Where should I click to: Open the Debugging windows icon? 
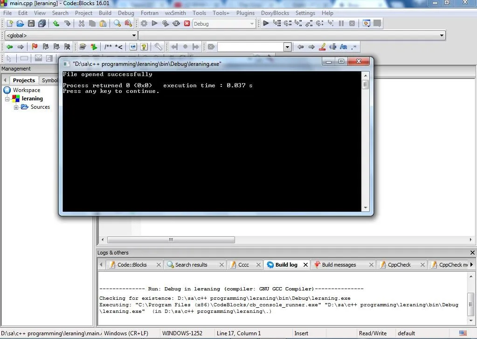click(x=366, y=23)
